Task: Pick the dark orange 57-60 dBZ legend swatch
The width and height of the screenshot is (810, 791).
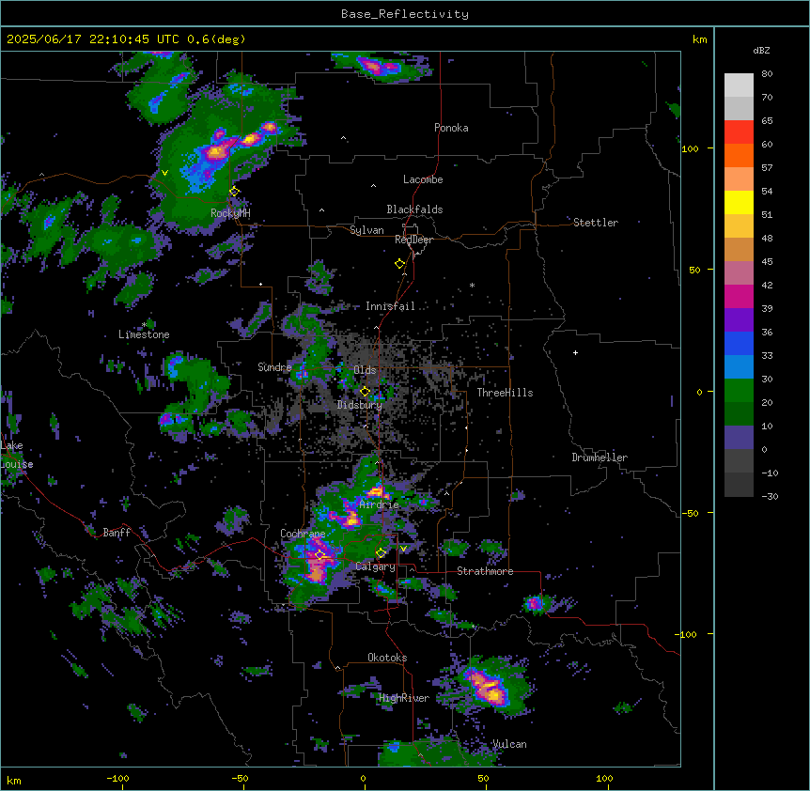Action: (x=739, y=156)
